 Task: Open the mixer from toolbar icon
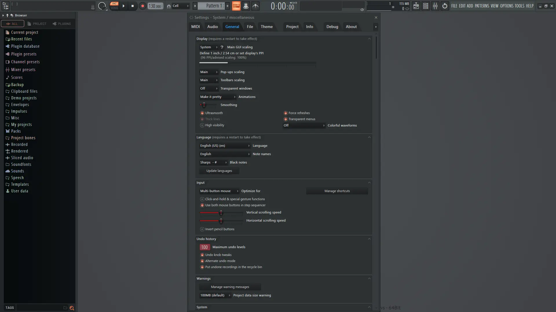click(435, 6)
